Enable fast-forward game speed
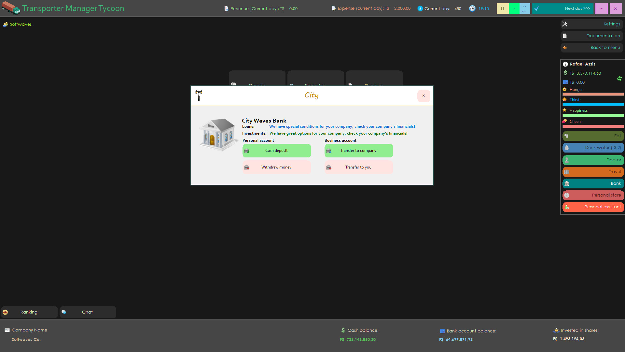This screenshot has width=625, height=352. [524, 8]
